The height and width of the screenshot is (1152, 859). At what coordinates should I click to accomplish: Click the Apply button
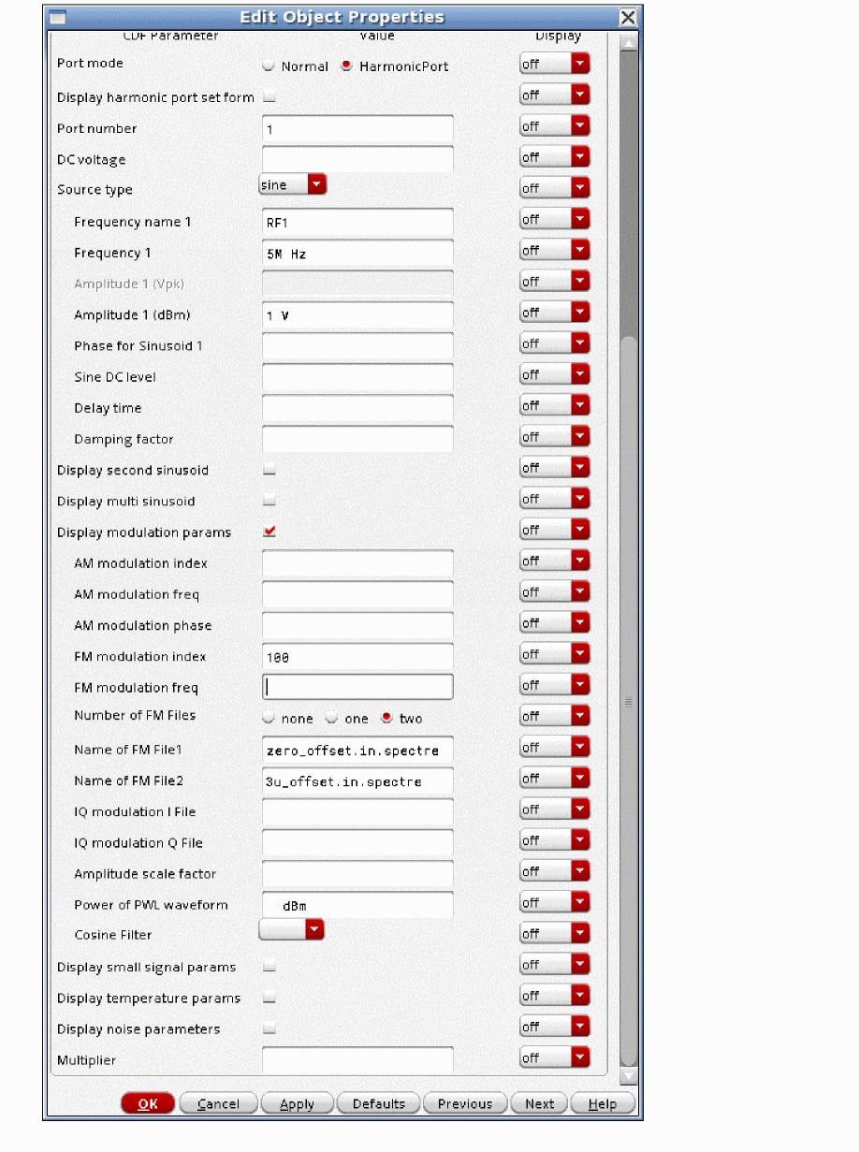(x=297, y=1103)
